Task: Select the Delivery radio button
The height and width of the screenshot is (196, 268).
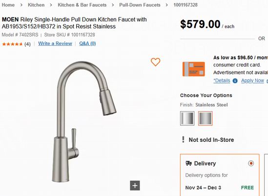Action: pyautogui.click(x=251, y=163)
